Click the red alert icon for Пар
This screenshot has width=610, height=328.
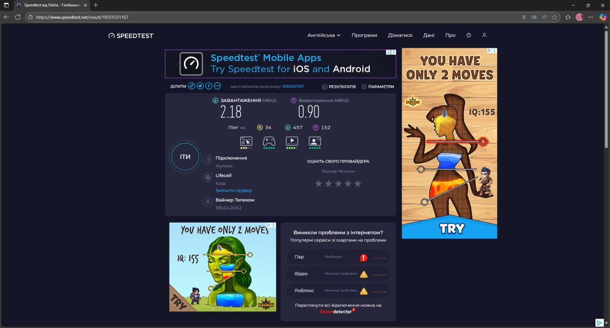pos(364,257)
